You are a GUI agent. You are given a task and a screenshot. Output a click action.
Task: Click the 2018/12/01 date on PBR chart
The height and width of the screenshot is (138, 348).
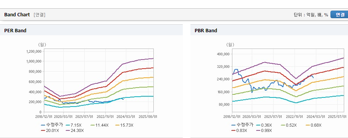(232, 116)
